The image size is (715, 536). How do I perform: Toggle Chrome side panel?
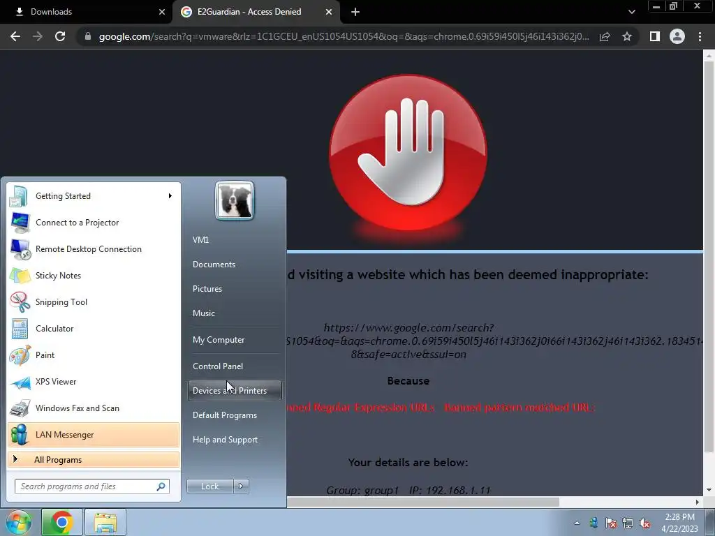655,36
